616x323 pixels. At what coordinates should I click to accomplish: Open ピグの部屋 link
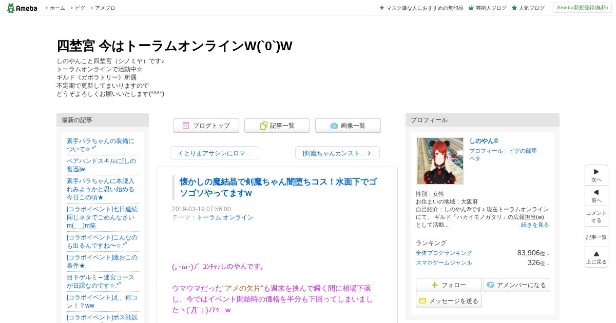click(523, 151)
